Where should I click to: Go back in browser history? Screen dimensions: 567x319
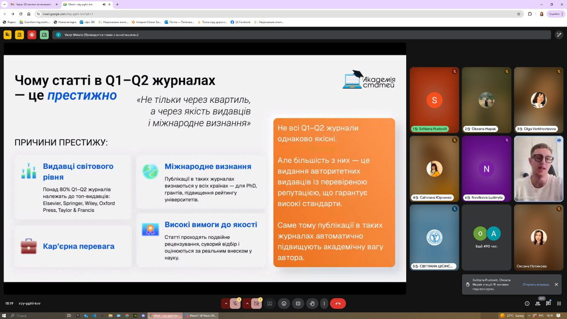point(5,14)
